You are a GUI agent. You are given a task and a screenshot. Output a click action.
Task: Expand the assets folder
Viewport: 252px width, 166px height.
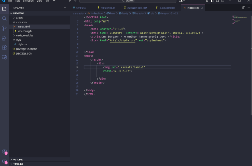19,18
